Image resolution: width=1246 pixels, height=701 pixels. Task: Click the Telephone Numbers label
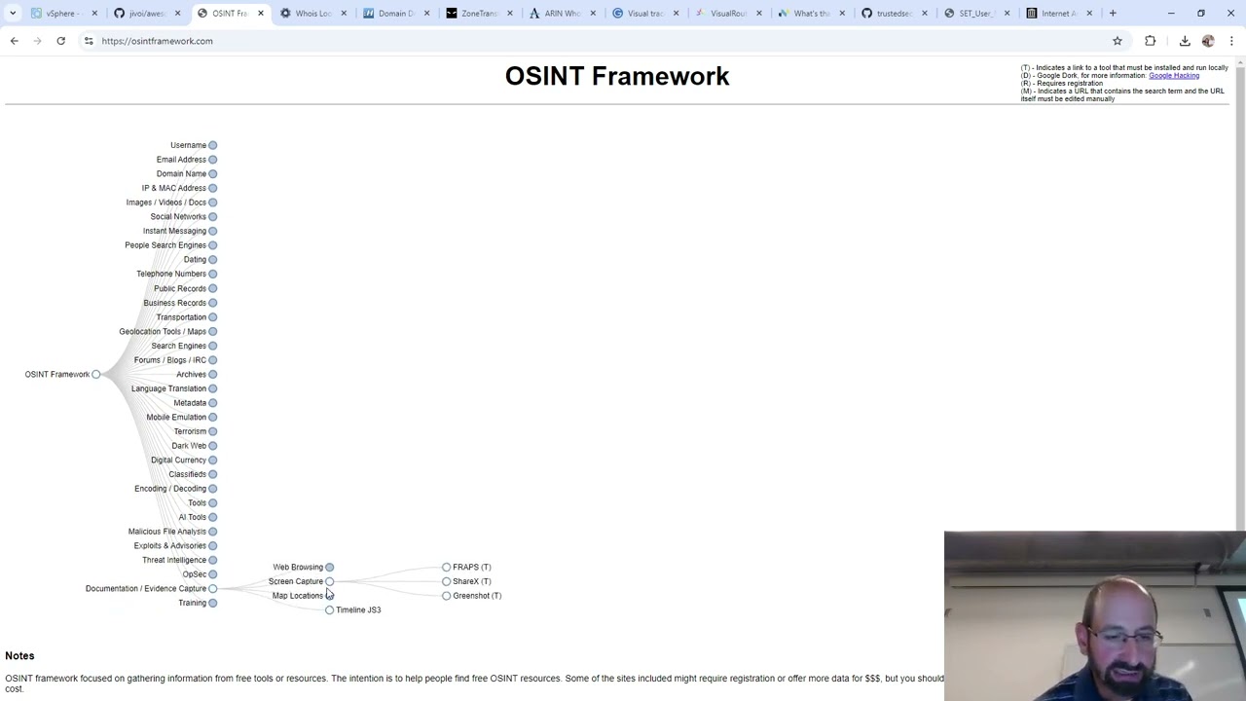(171, 274)
